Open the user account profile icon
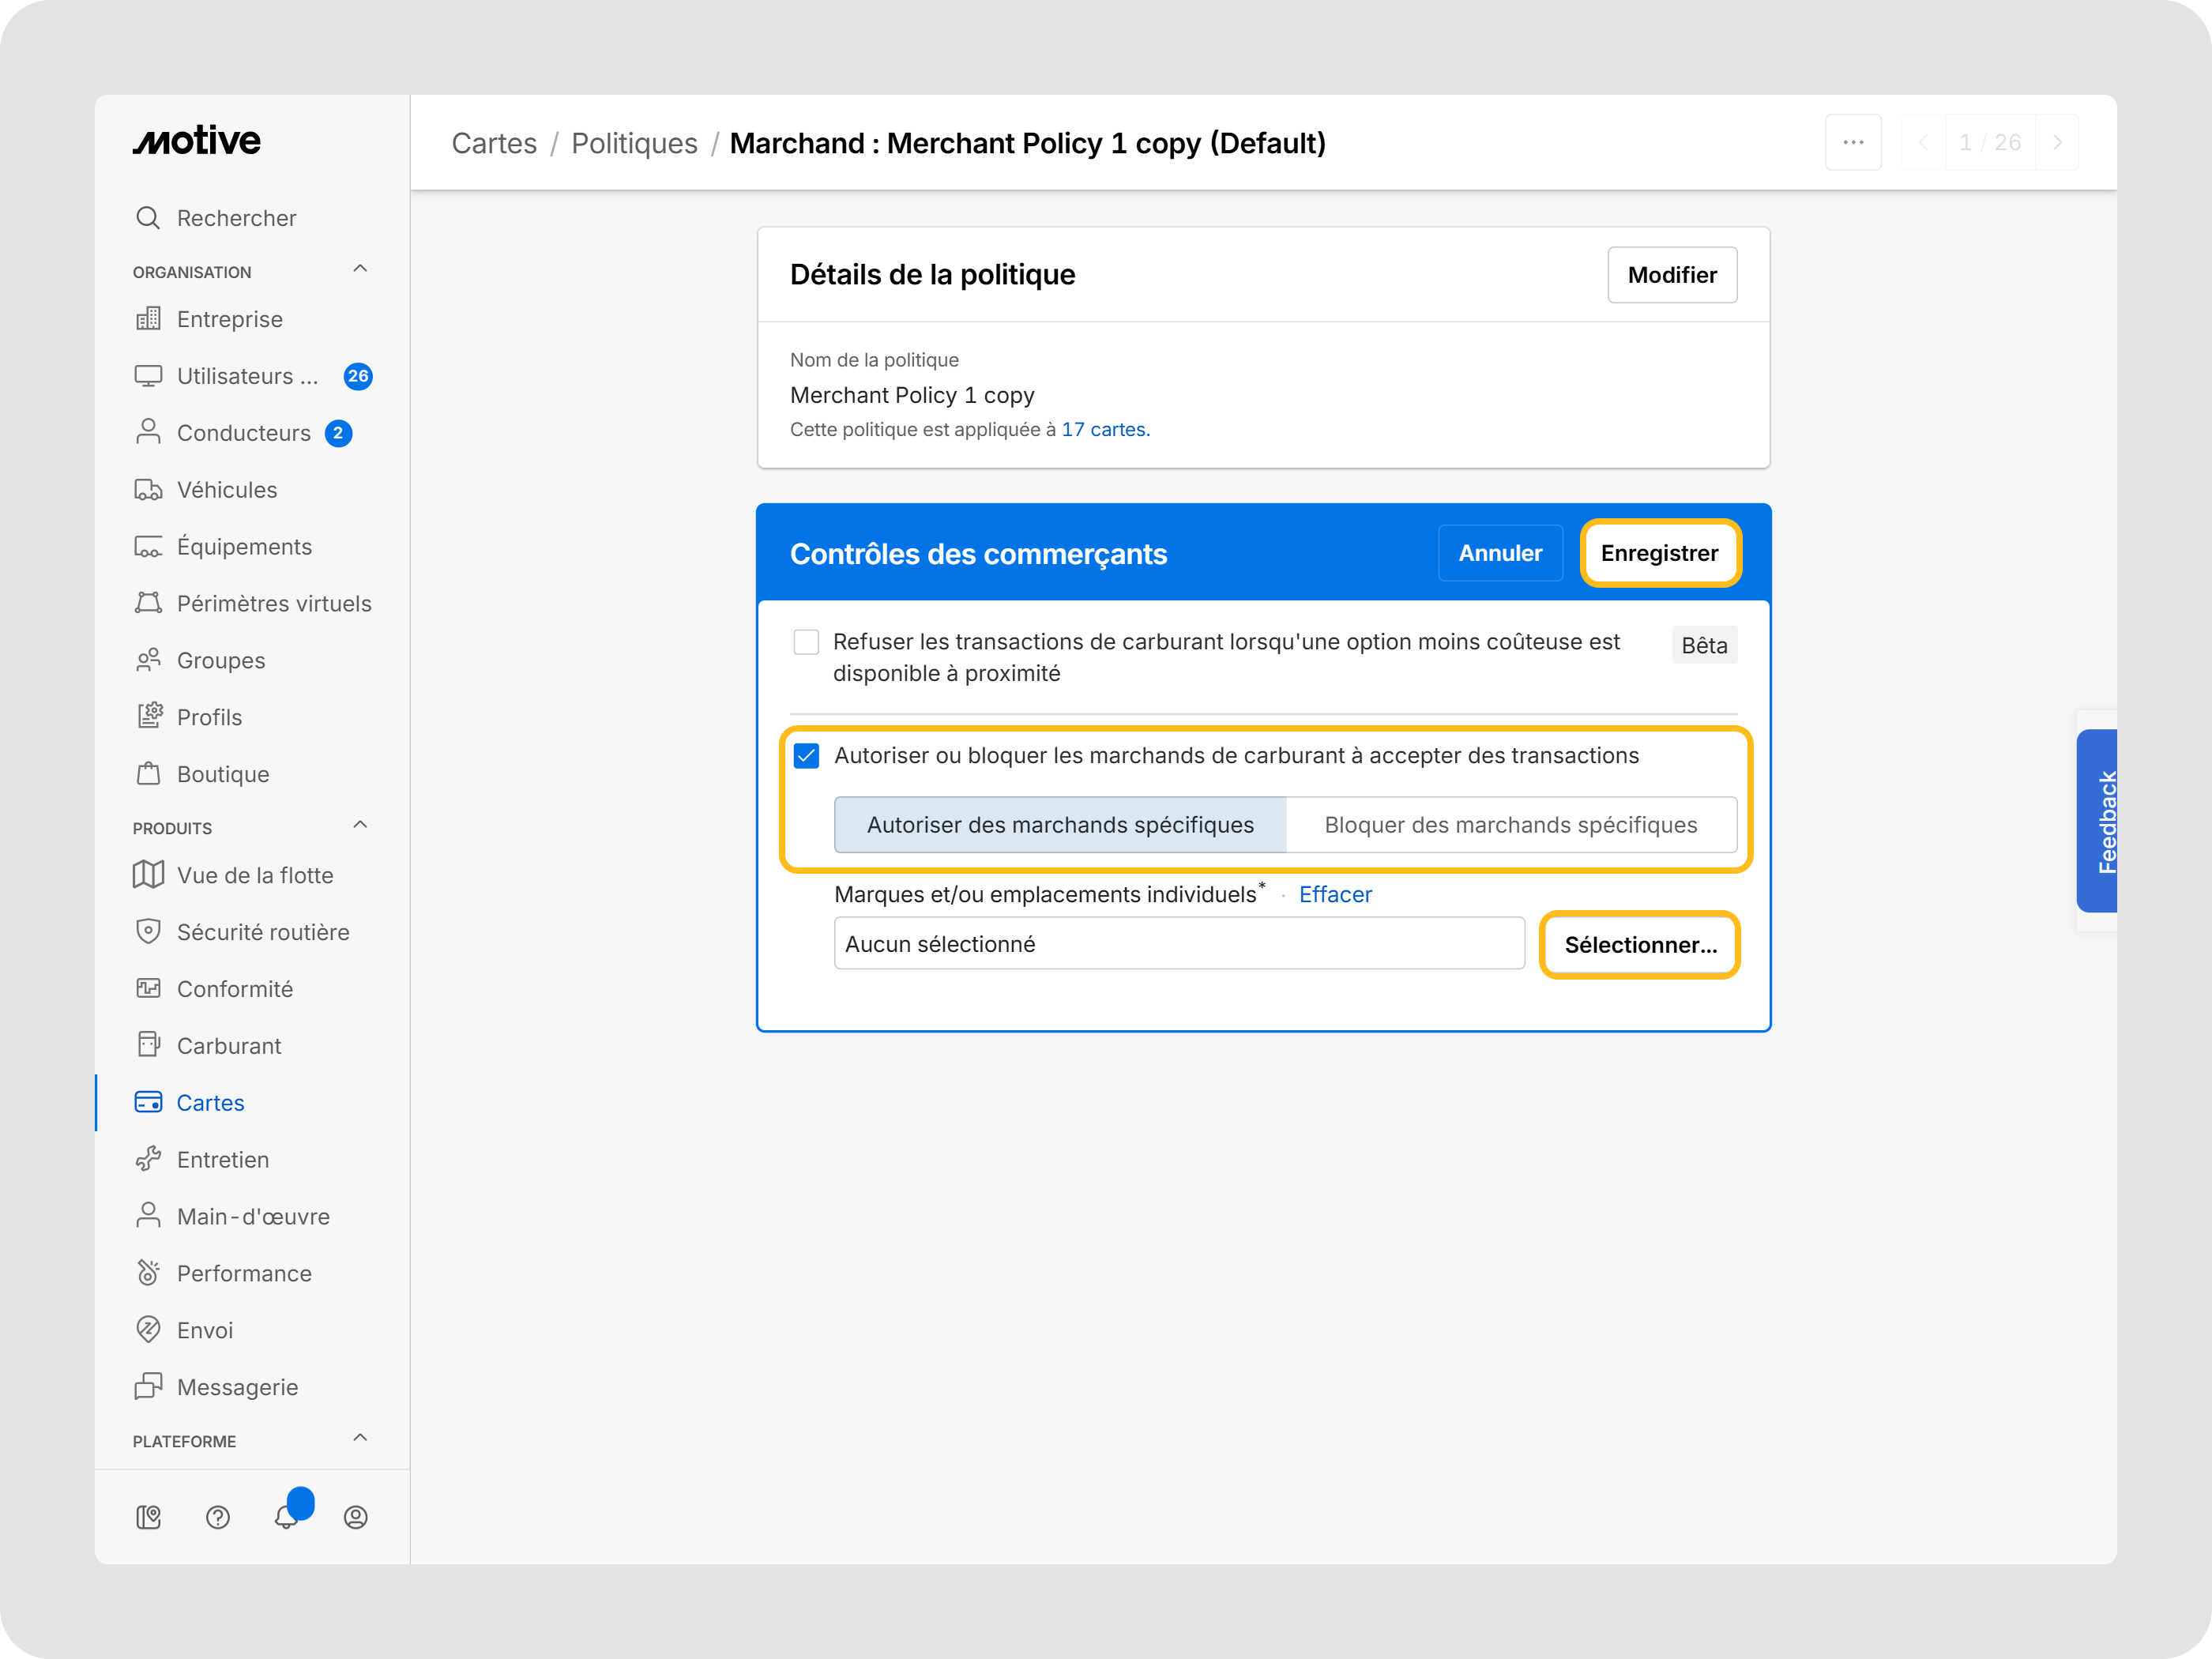The width and height of the screenshot is (2212, 1659). (356, 1517)
